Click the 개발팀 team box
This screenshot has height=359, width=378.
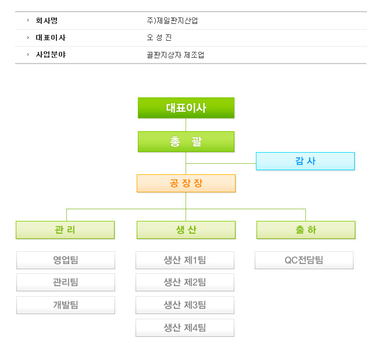pos(66,305)
